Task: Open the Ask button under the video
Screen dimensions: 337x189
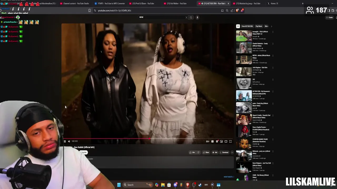Action: pyautogui.click(x=215, y=152)
